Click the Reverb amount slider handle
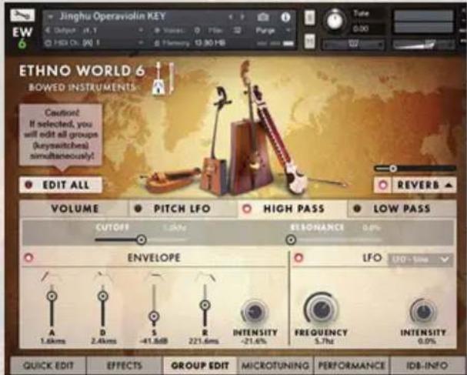The image size is (467, 375). click(393, 169)
